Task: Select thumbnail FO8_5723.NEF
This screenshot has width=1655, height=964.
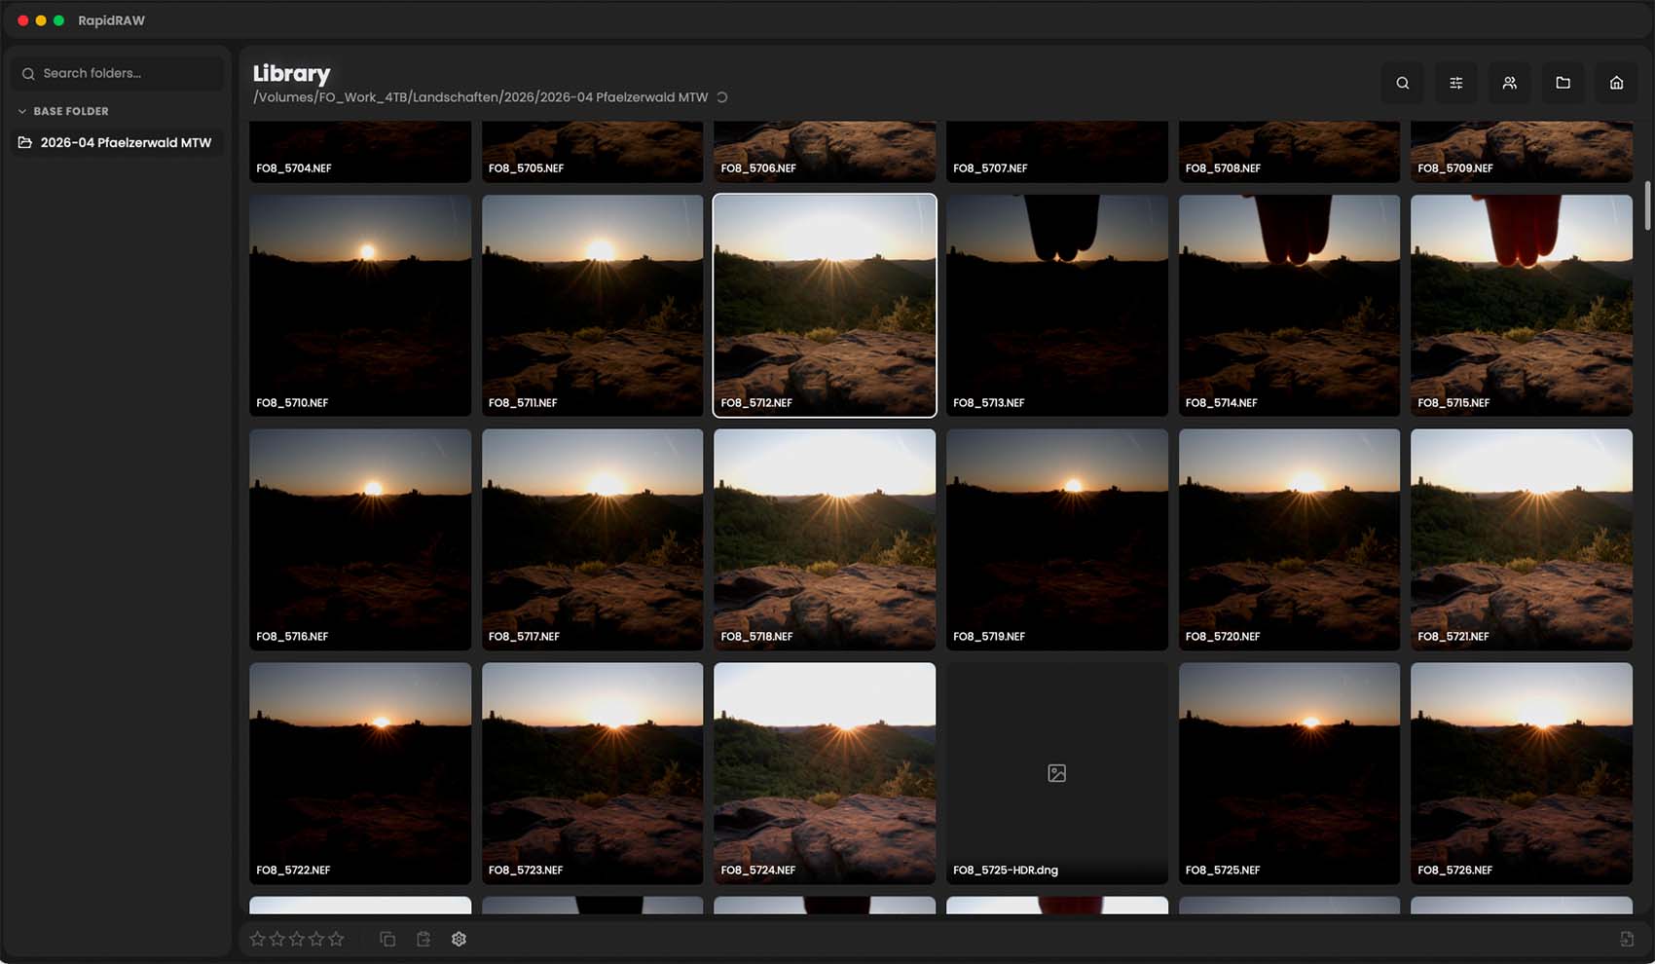Action: [x=592, y=773]
